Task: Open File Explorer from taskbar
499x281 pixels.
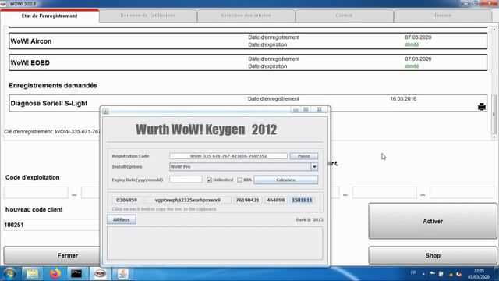Action: click(32, 273)
